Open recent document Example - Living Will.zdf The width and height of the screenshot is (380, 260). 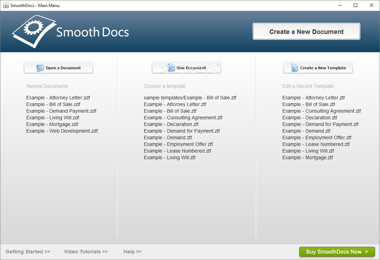click(x=53, y=118)
